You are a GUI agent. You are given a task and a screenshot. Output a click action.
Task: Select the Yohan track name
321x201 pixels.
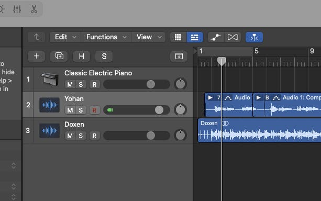pyautogui.click(x=74, y=98)
